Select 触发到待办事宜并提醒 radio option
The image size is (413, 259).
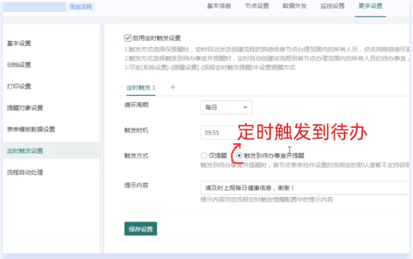point(239,155)
